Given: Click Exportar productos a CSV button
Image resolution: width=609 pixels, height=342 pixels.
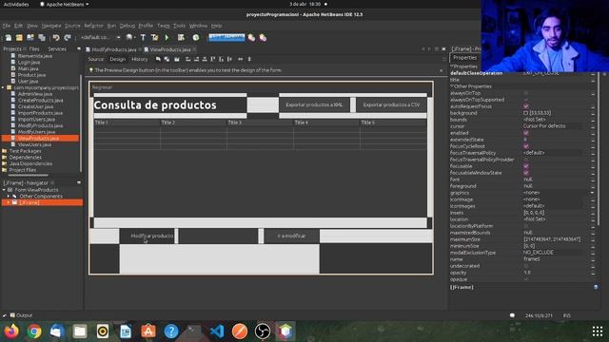Looking at the screenshot, I should (391, 104).
